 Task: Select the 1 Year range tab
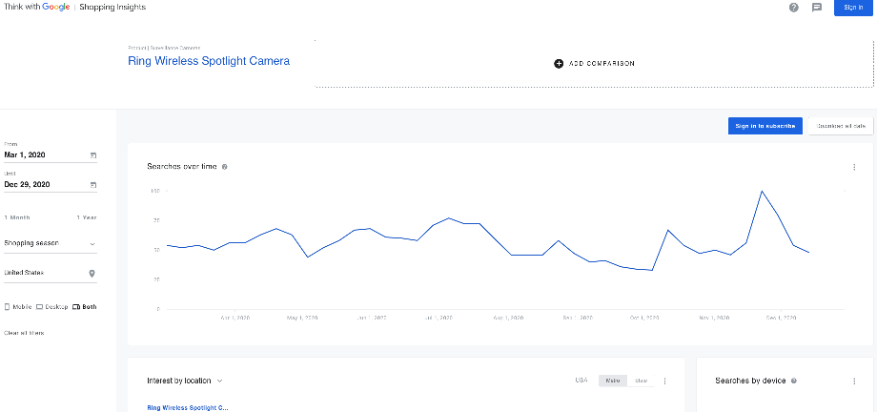pyautogui.click(x=87, y=217)
